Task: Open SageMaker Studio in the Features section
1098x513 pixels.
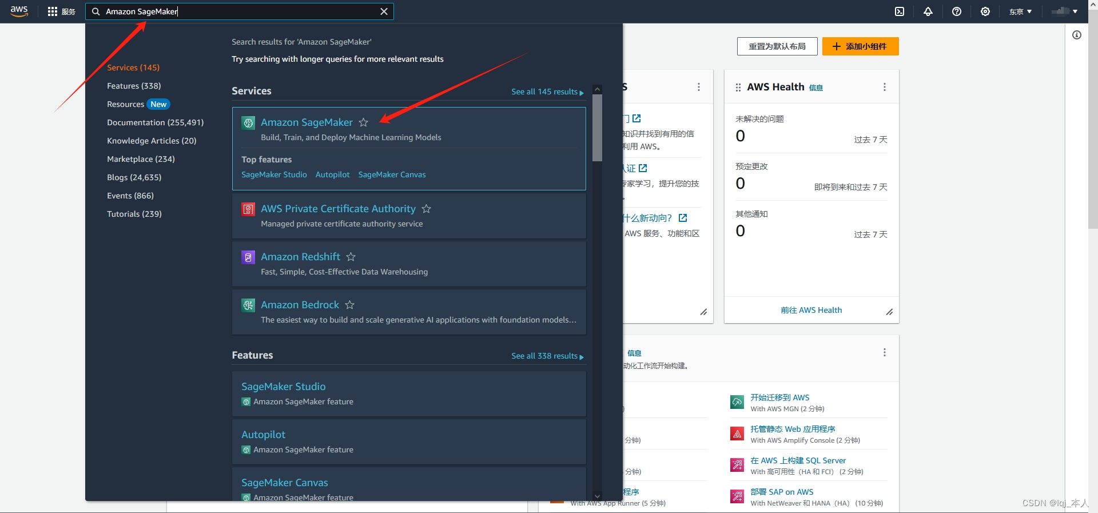Action: [283, 387]
